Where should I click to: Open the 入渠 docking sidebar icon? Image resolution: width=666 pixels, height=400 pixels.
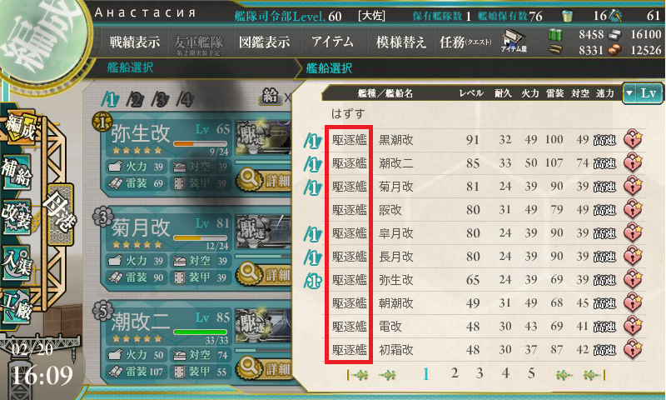coord(16,262)
